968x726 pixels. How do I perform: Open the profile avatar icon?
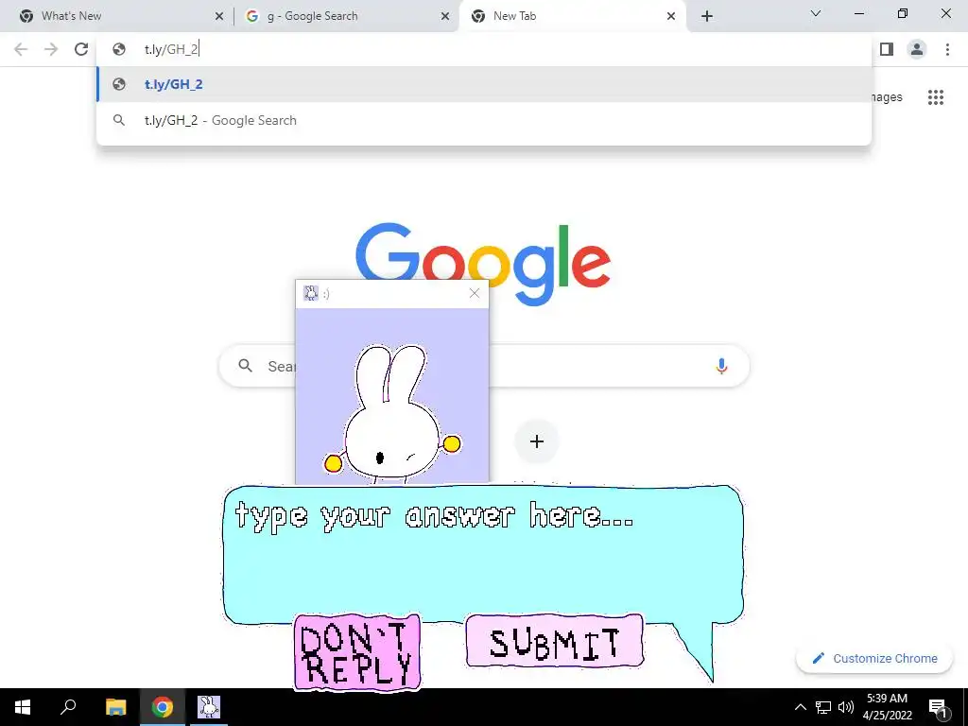click(x=917, y=49)
